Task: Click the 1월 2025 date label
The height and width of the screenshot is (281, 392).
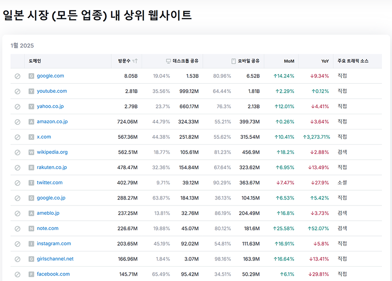Action: (22, 46)
